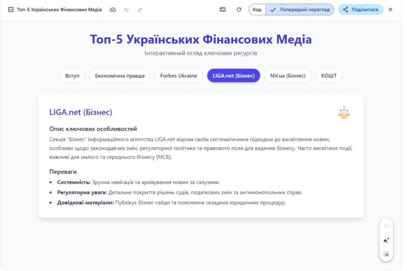Click the cloud sync icon
Screen dimensions: 407x271
[x=112, y=9]
